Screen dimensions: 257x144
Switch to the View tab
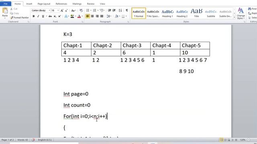click(x=102, y=4)
